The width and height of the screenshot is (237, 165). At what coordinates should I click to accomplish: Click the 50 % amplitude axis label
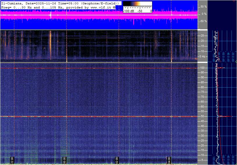[x=203, y=6]
